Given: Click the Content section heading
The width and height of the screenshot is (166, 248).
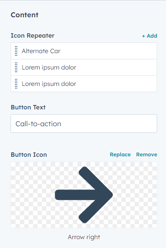Looking at the screenshot, I should [24, 15].
